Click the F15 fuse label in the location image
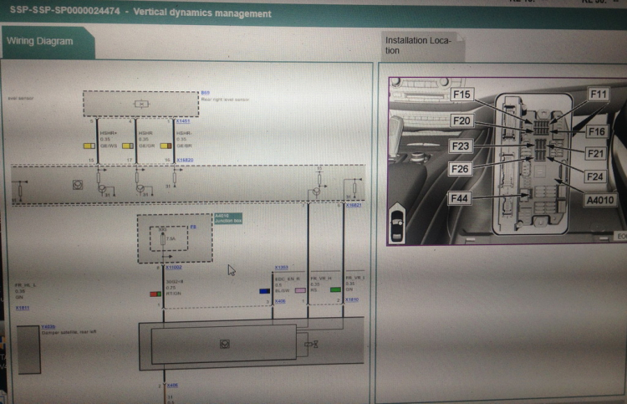Image resolution: width=627 pixels, height=404 pixels. click(x=461, y=95)
